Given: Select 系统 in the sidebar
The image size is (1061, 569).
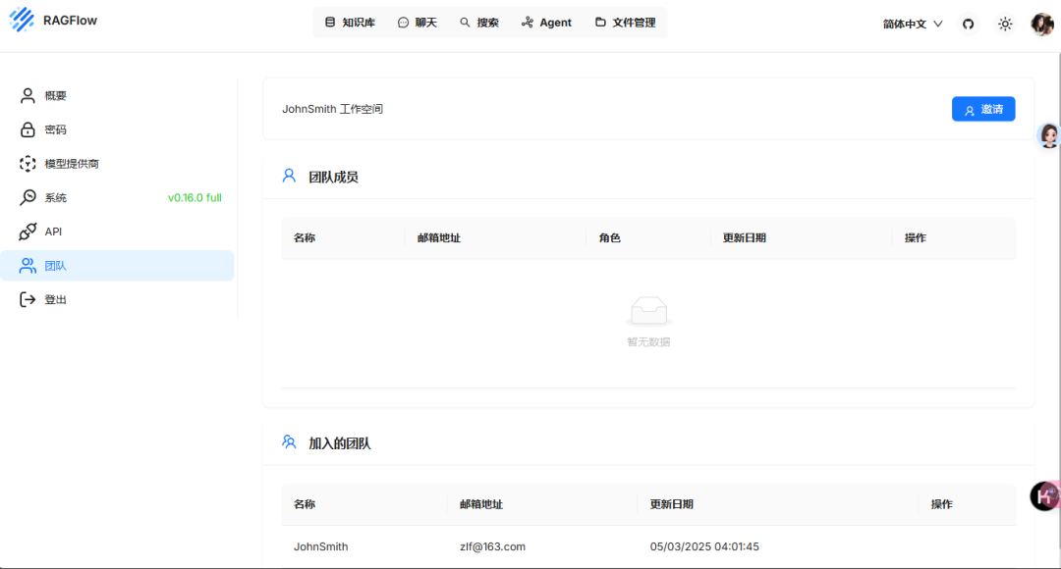Looking at the screenshot, I should (56, 198).
